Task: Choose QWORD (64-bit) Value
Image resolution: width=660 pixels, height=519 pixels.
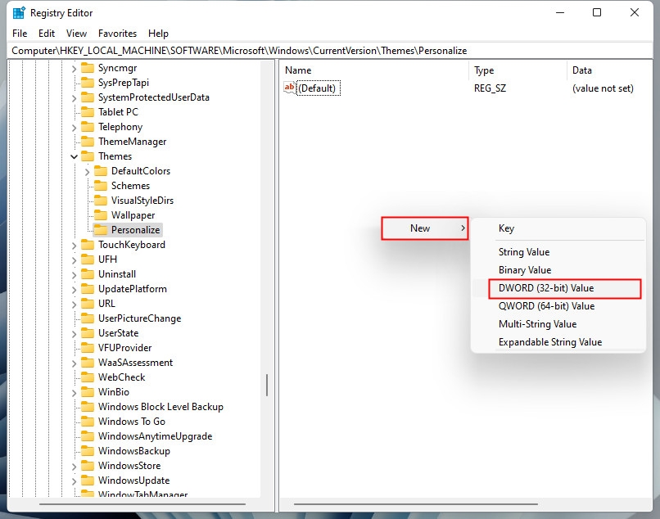Action: click(x=558, y=306)
